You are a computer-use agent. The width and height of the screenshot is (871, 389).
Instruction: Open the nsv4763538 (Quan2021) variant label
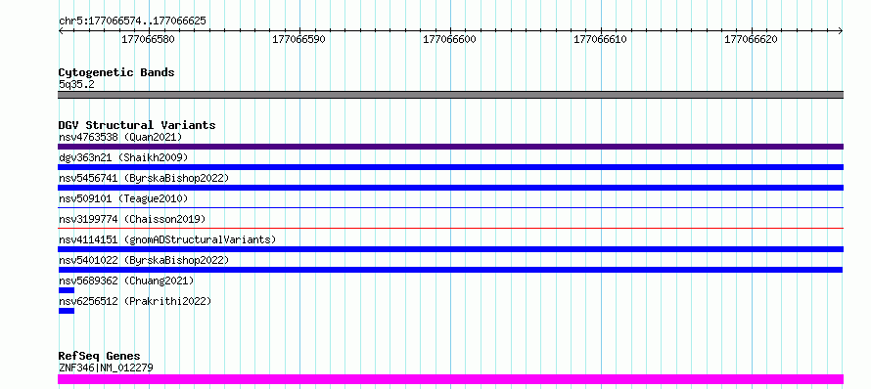tap(120, 137)
